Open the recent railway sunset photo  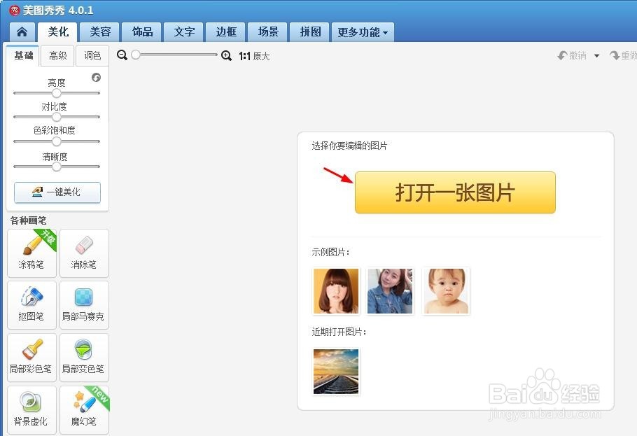[336, 372]
